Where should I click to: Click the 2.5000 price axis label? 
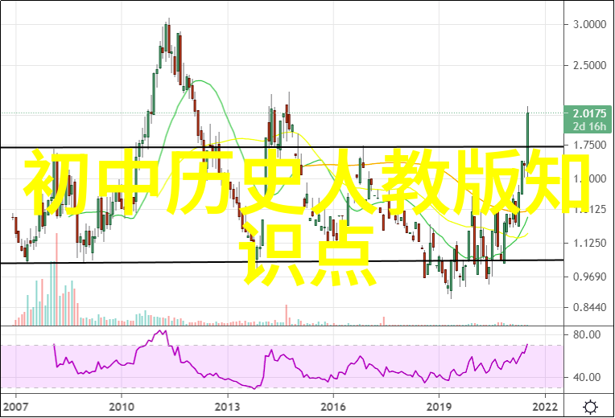(588, 66)
